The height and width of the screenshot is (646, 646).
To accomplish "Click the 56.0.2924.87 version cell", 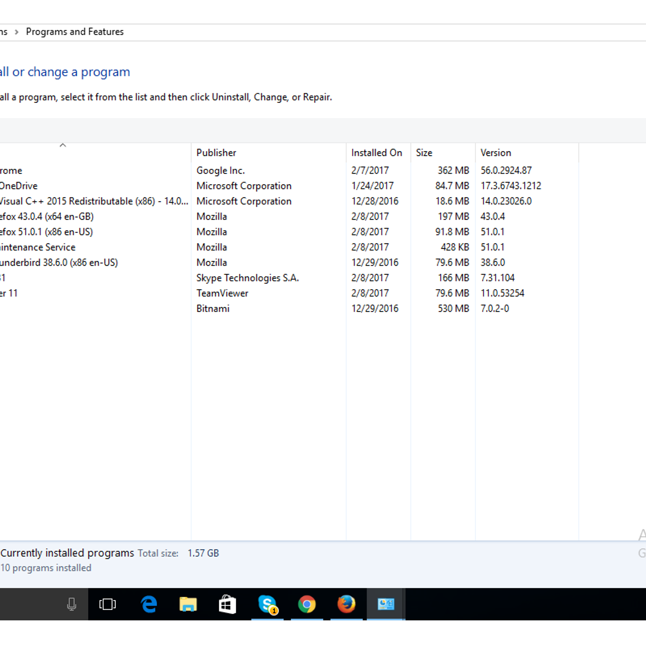I will pyautogui.click(x=506, y=170).
